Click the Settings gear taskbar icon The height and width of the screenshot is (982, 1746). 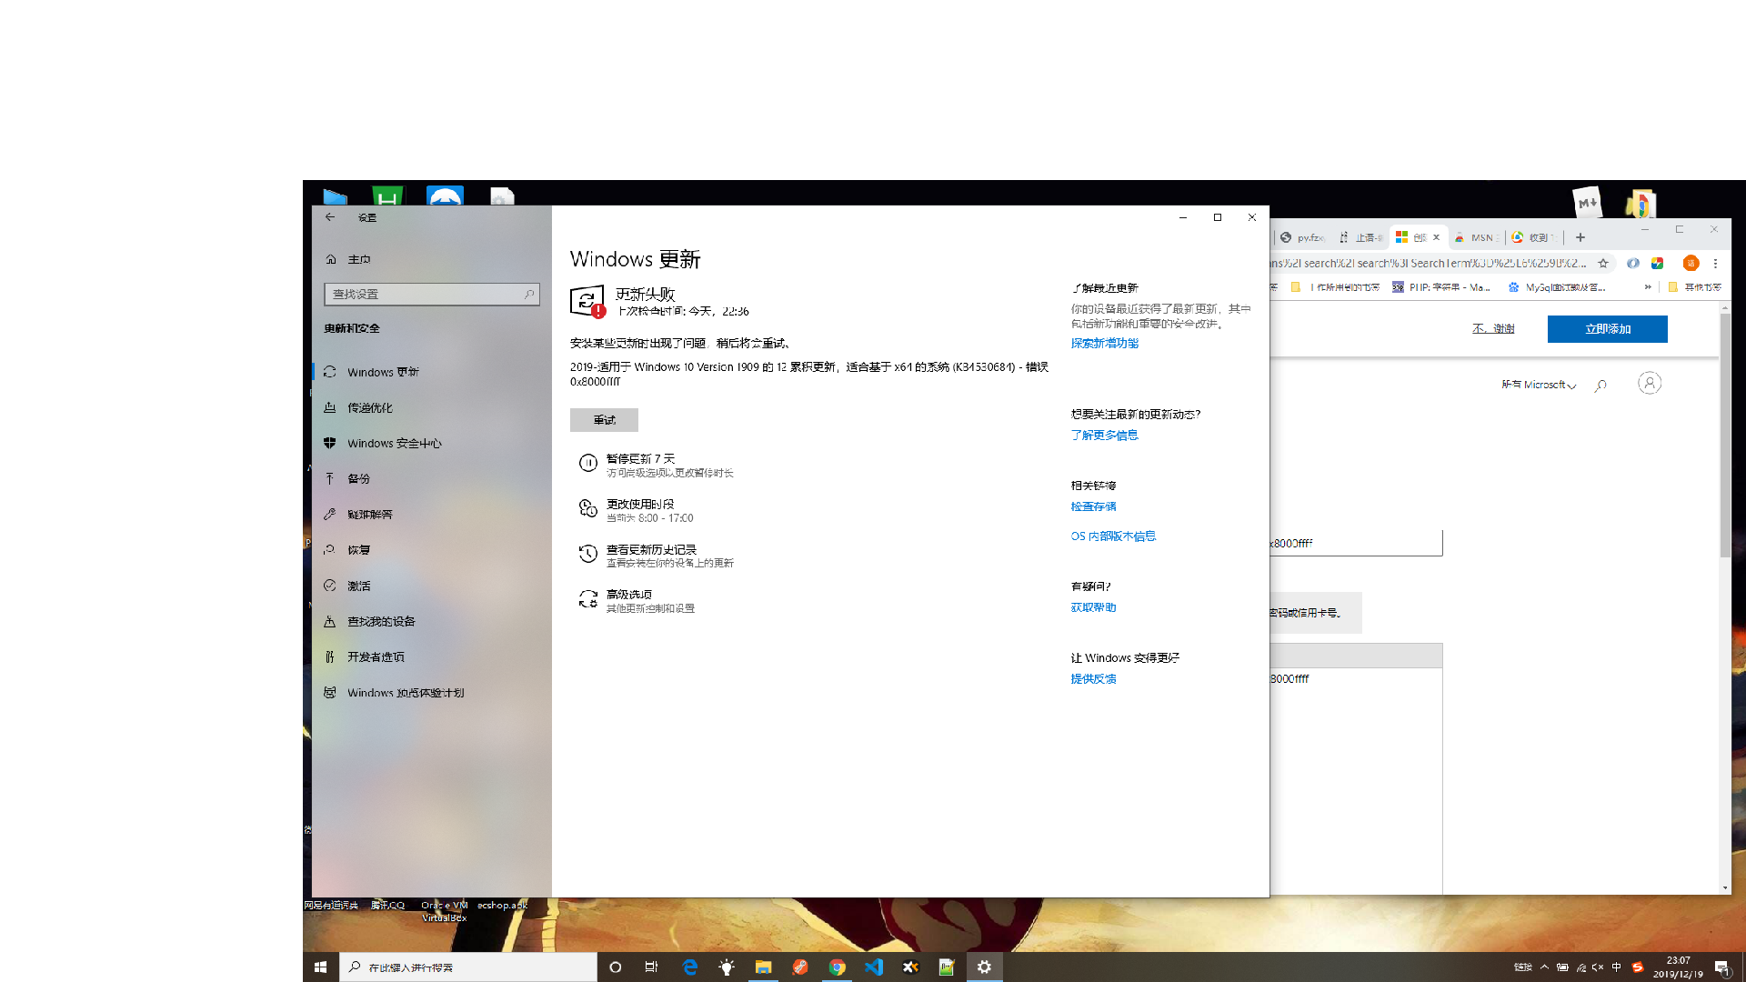point(984,967)
